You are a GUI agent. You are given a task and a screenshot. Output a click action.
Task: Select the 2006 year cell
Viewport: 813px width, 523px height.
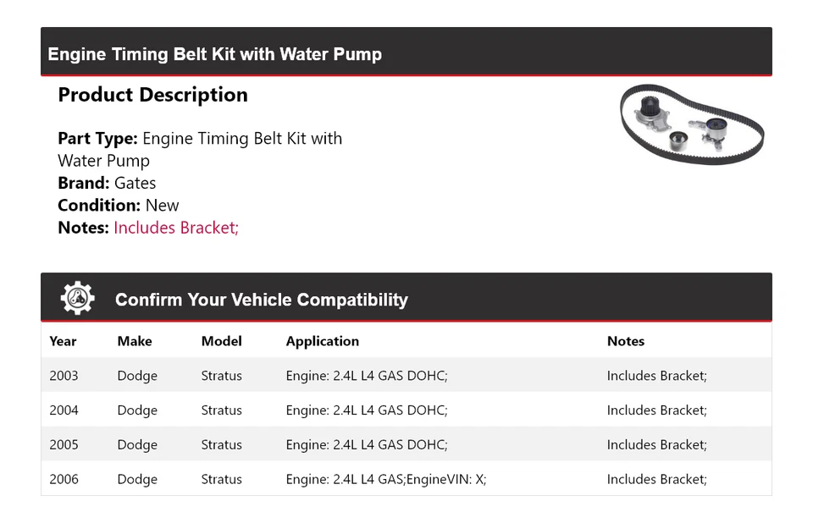[64, 480]
